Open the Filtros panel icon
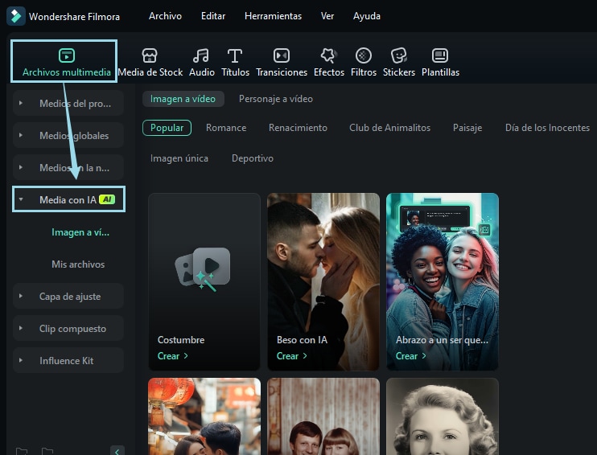Viewport: 597px width, 455px height. (x=364, y=55)
